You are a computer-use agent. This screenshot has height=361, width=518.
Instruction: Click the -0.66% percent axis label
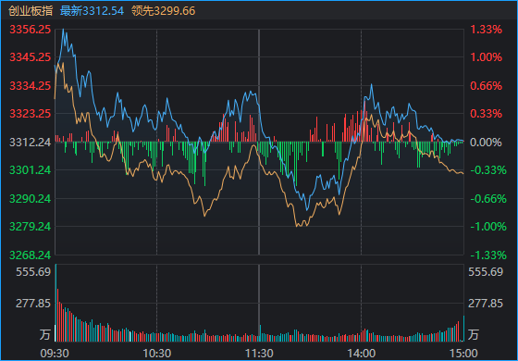(x=488, y=199)
